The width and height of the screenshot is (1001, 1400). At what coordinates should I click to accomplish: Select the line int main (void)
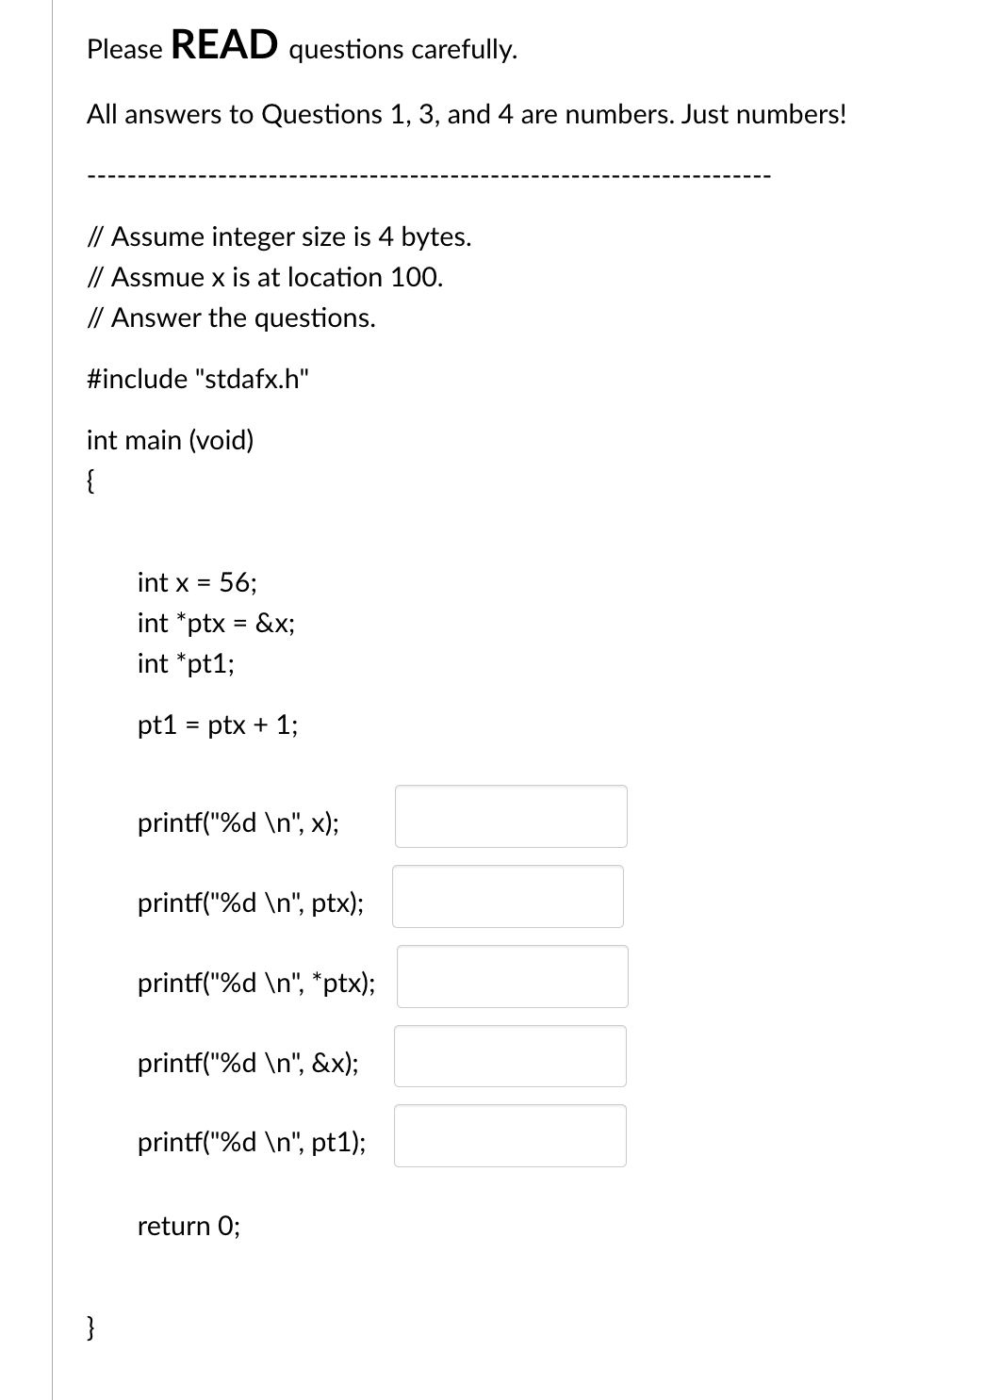[x=170, y=439]
